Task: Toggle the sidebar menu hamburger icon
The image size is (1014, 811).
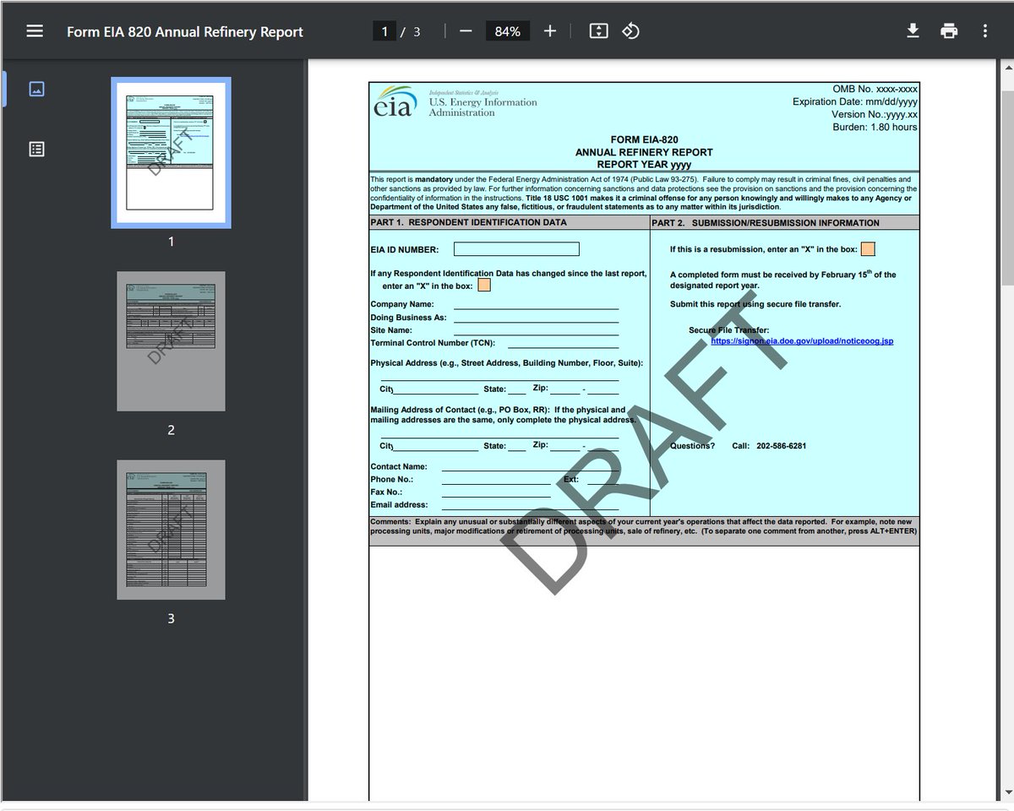Action: [35, 31]
